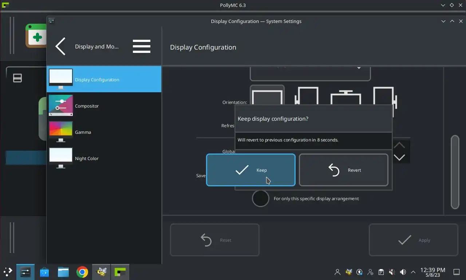Choose portrait orientation with stand on left
The height and width of the screenshot is (280, 466).
307,96
